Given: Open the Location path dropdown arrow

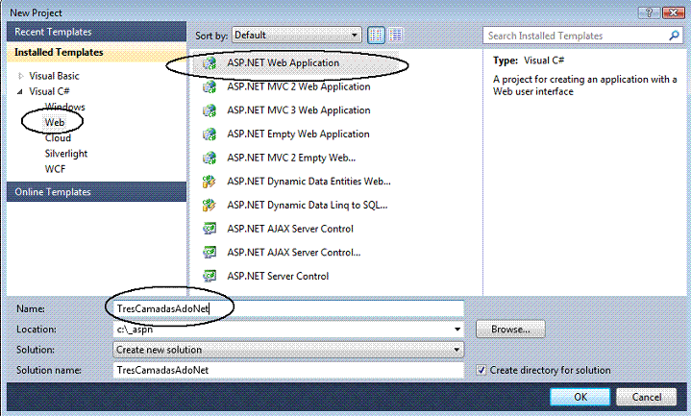Looking at the screenshot, I should pyautogui.click(x=457, y=330).
